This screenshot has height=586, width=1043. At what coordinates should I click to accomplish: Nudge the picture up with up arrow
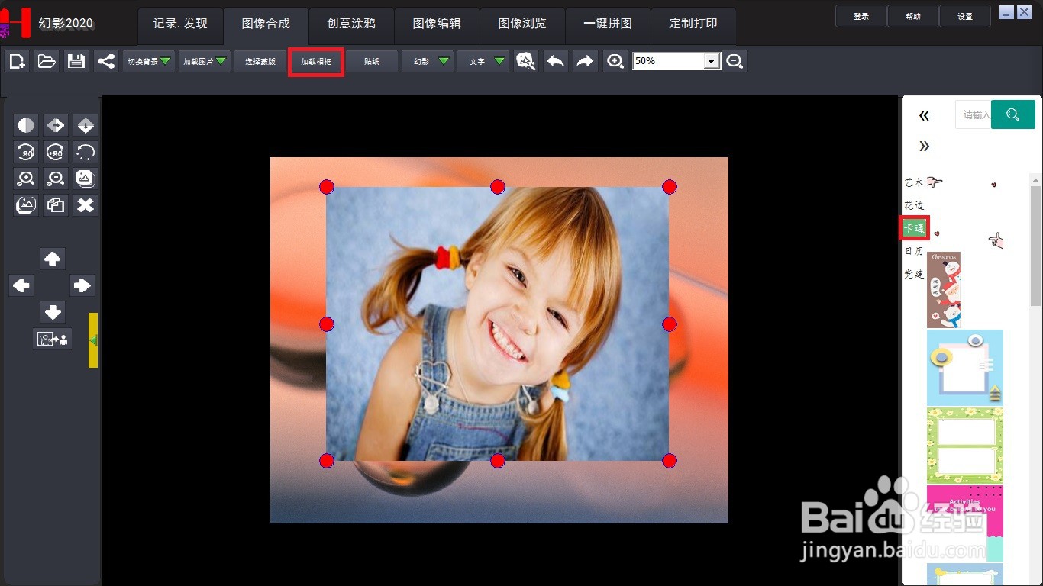click(x=53, y=259)
